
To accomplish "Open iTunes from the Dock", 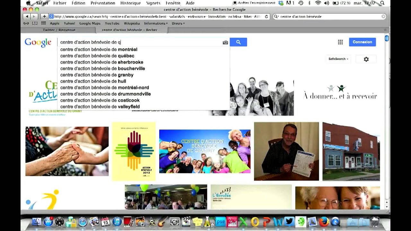I will (x=117, y=221).
